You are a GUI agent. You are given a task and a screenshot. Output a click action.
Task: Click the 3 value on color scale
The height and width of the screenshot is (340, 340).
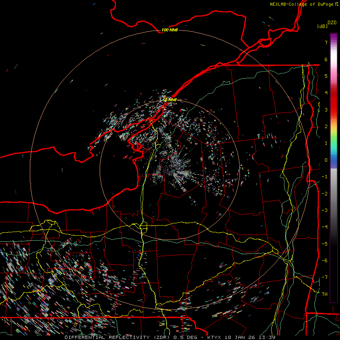click(326, 110)
